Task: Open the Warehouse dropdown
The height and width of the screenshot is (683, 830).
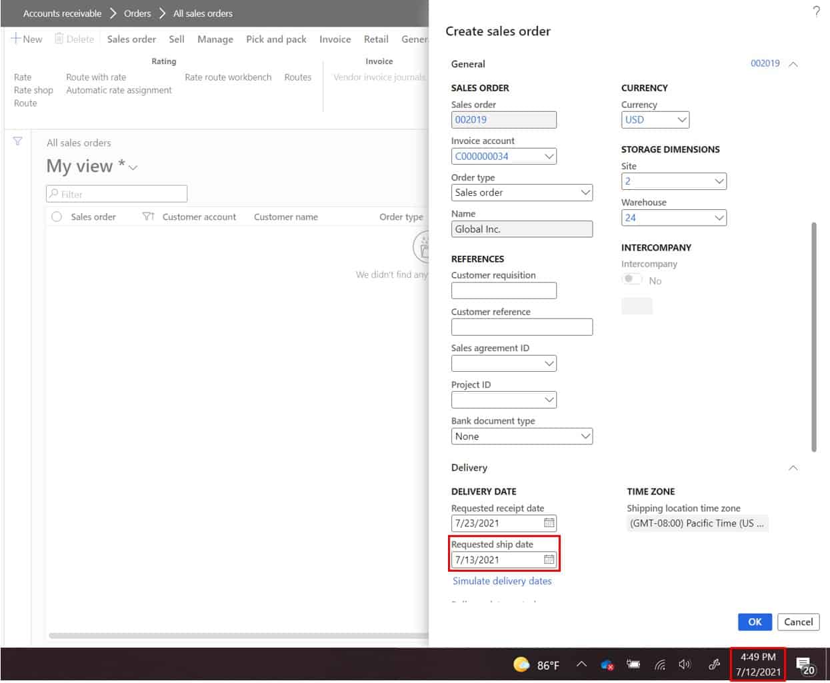Action: (x=719, y=218)
